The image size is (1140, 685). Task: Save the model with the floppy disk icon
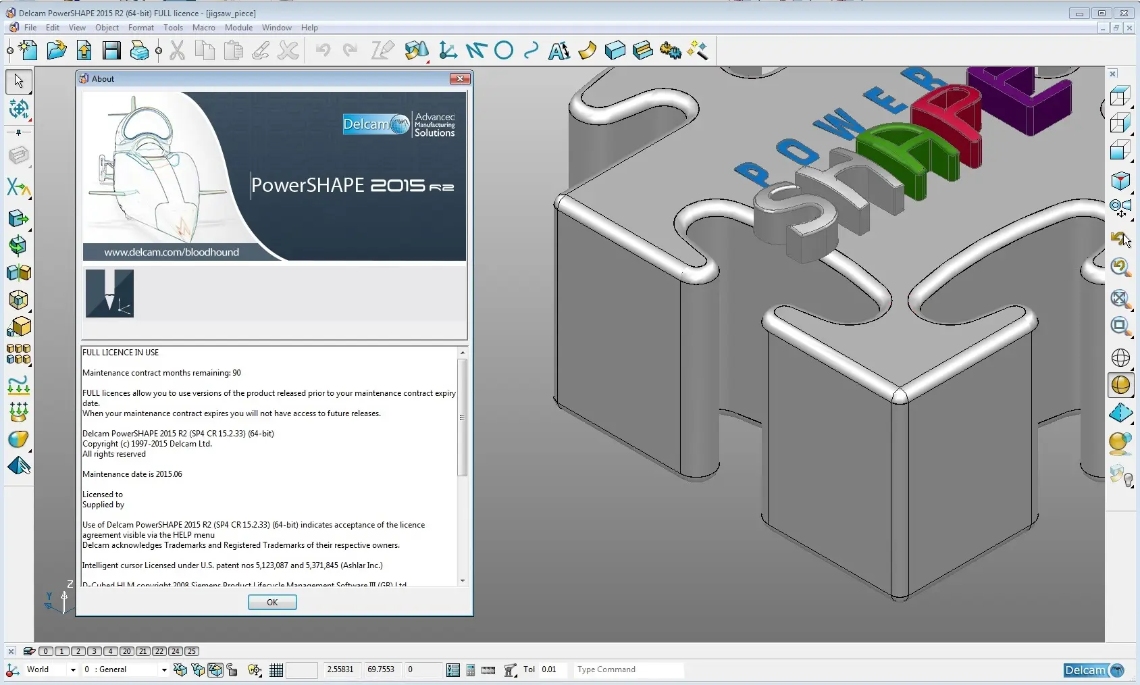click(111, 50)
